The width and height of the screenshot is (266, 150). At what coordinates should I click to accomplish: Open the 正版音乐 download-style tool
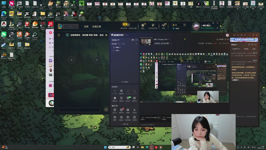tap(134, 111)
